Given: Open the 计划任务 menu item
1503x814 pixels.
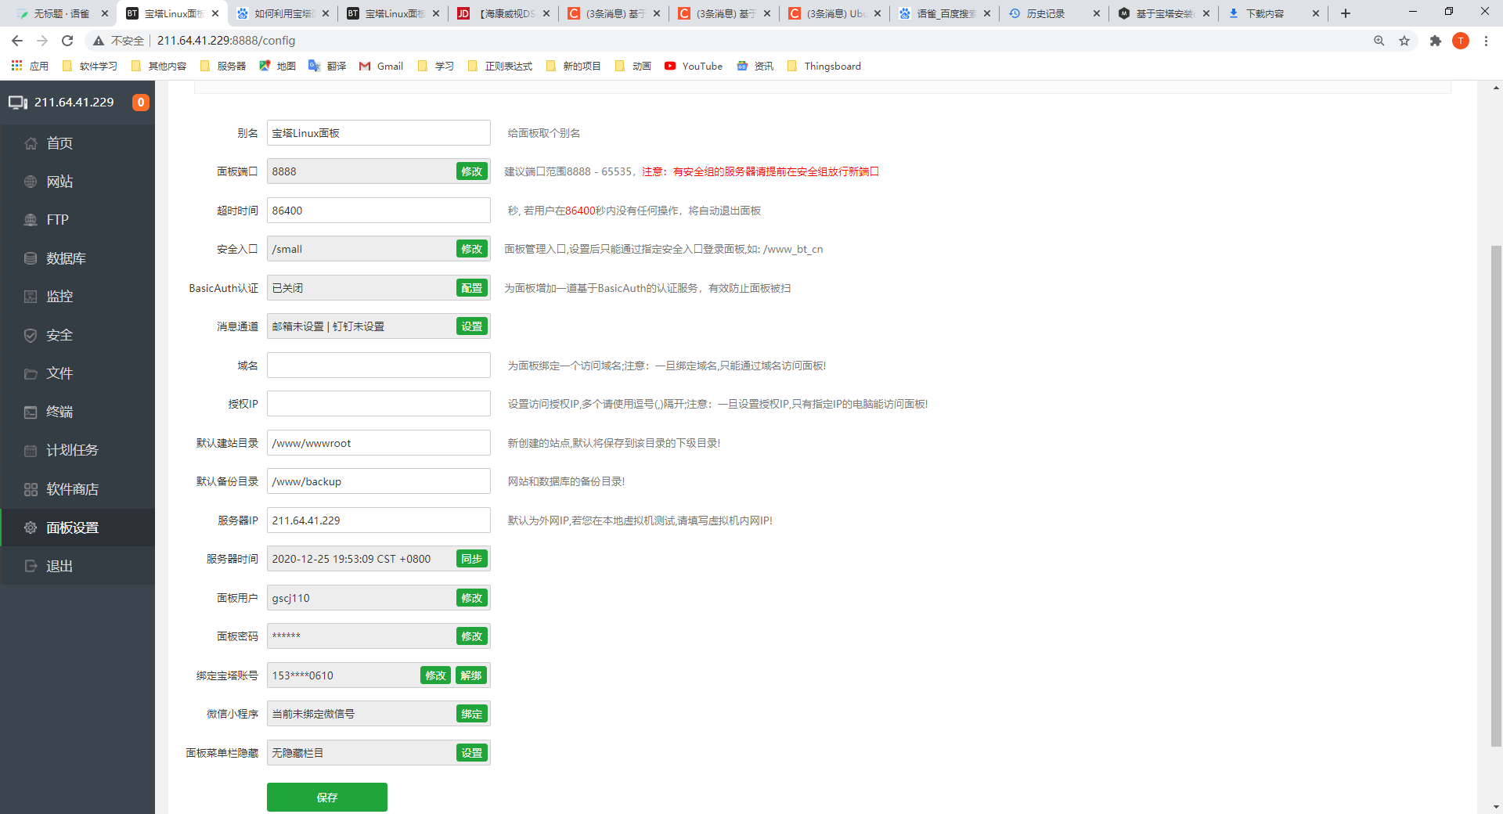Looking at the screenshot, I should click(x=72, y=450).
